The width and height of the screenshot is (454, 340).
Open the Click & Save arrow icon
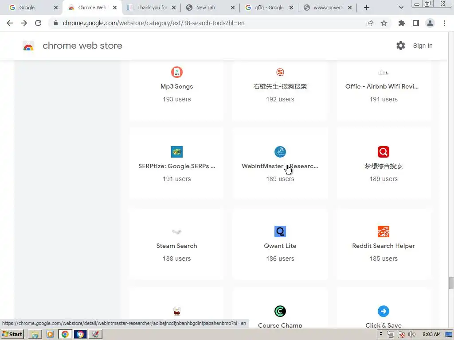[384, 311]
